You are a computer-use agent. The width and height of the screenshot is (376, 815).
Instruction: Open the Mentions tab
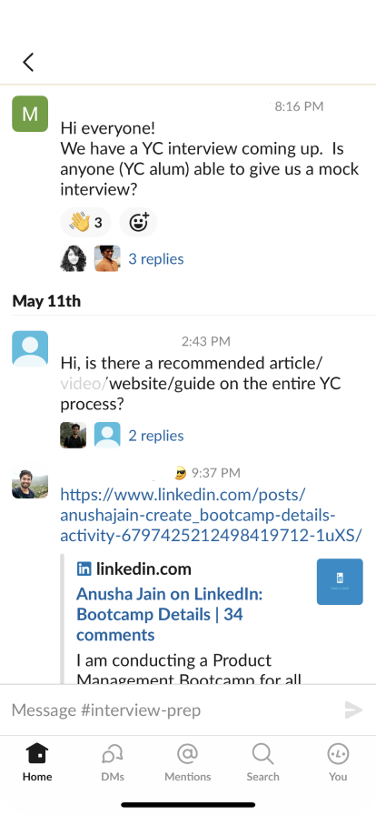187,762
